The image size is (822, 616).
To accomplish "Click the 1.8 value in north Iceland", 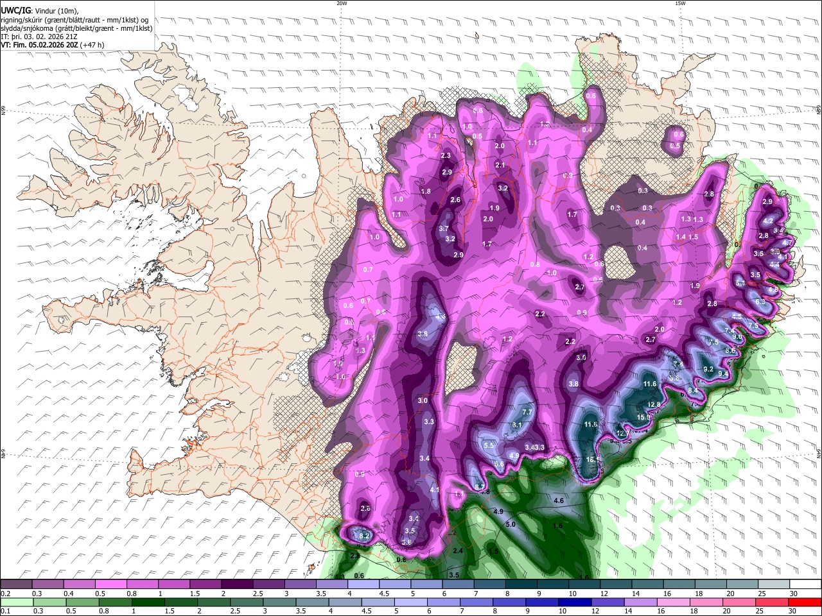I will (x=426, y=191).
